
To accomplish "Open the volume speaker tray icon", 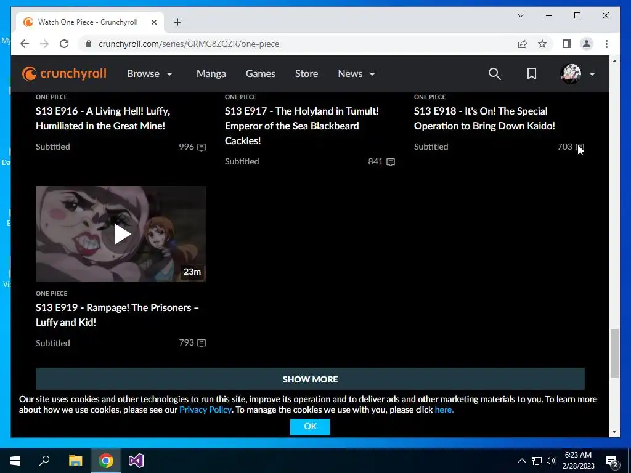I will pyautogui.click(x=551, y=461).
